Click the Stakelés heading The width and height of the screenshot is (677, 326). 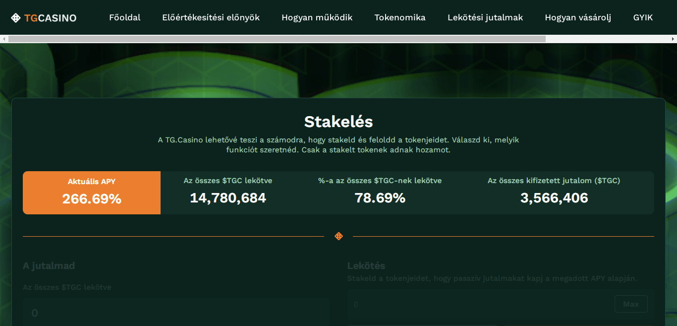click(338, 122)
